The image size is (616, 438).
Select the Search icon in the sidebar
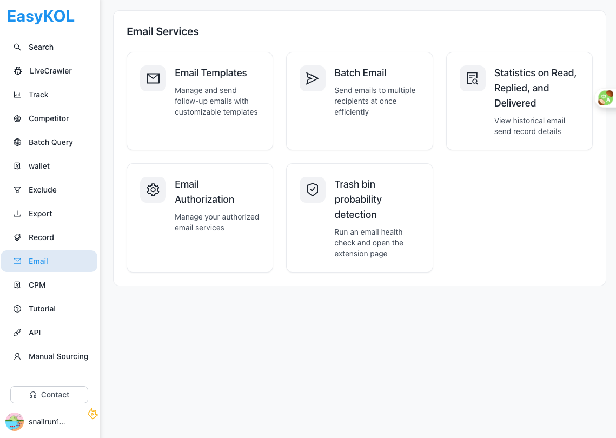coord(17,47)
